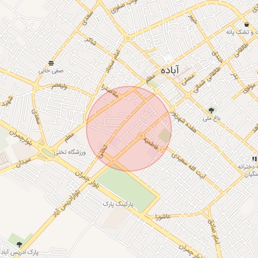Click the عاشورا street label
Image resolution: width=258 pixels, height=258 pixels.
pyautogui.click(x=163, y=217)
